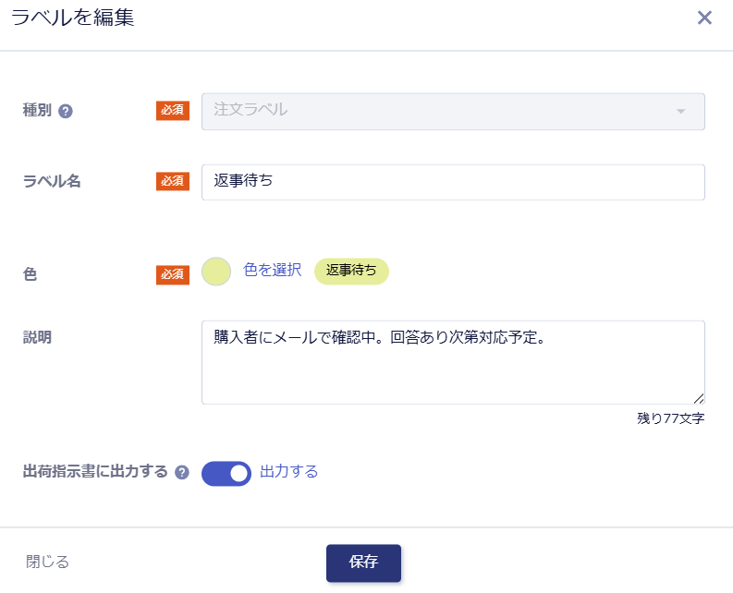Click the 閉じる close link
The width and height of the screenshot is (733, 593).
click(48, 562)
